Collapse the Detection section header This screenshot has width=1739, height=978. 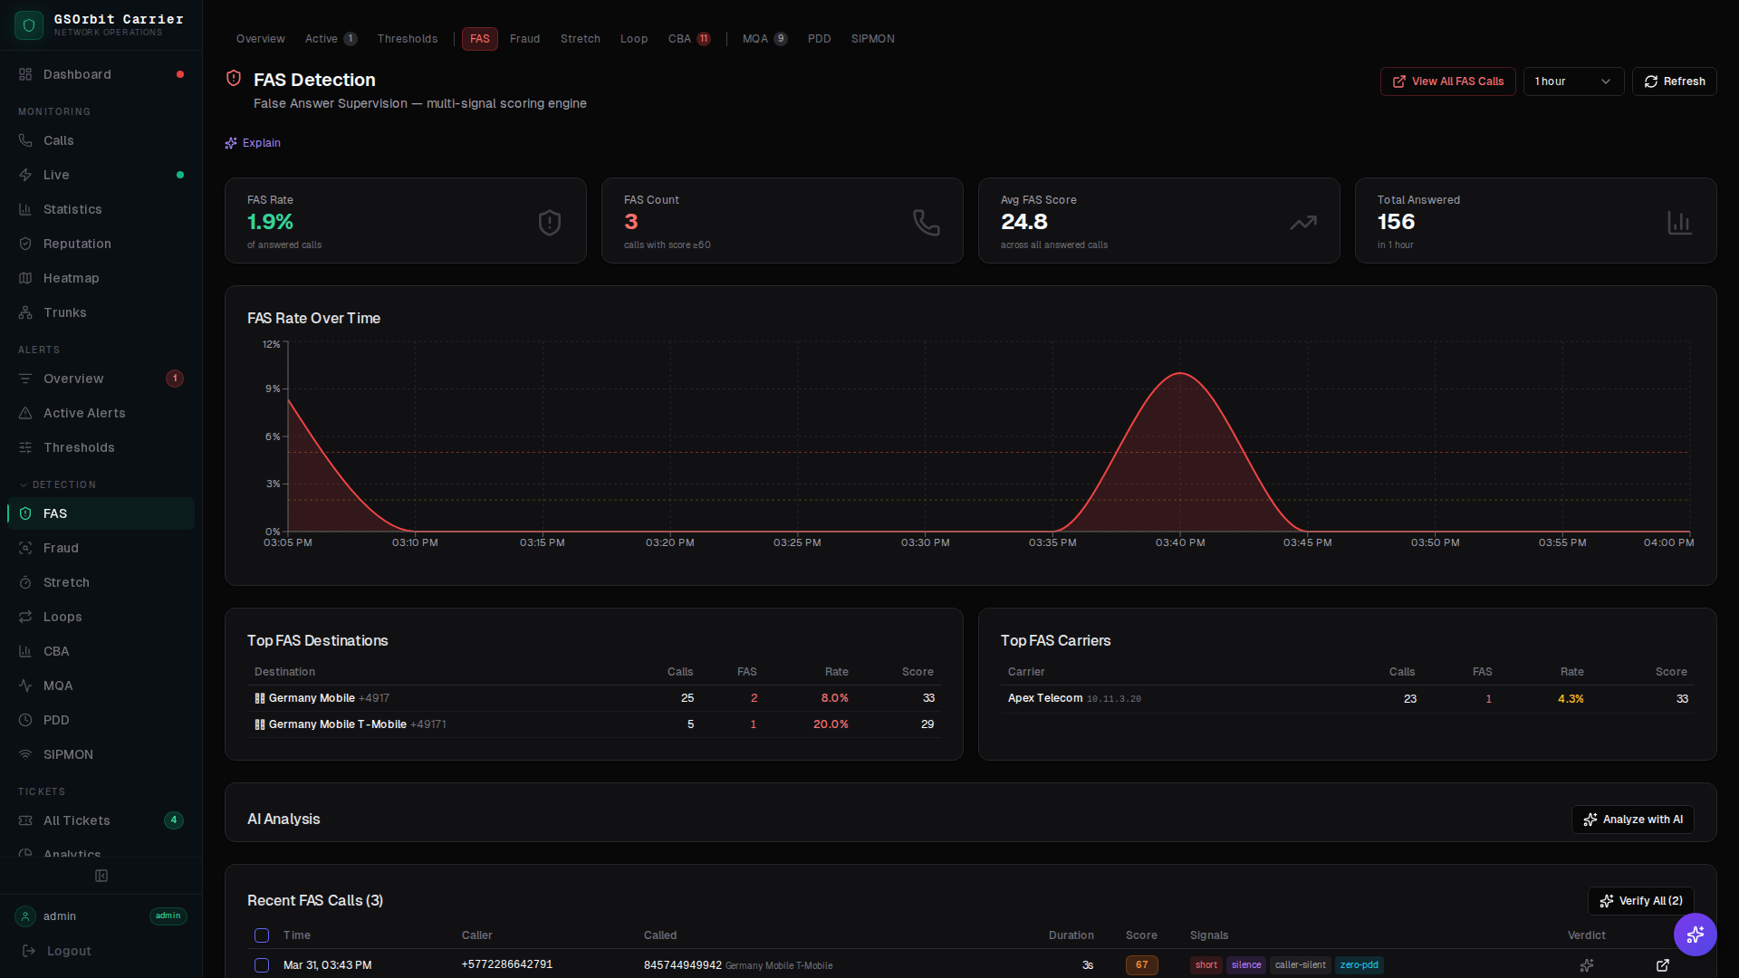pos(56,484)
